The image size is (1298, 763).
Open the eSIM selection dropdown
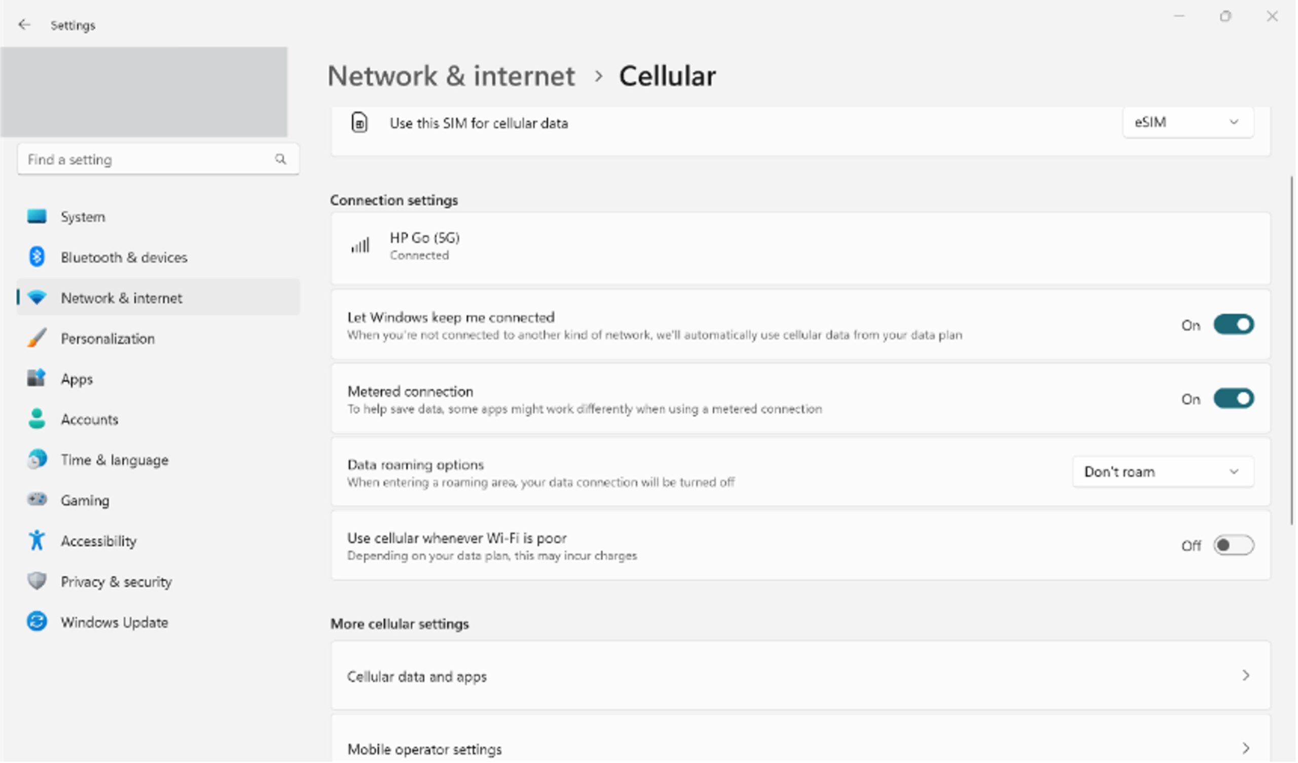tap(1188, 123)
